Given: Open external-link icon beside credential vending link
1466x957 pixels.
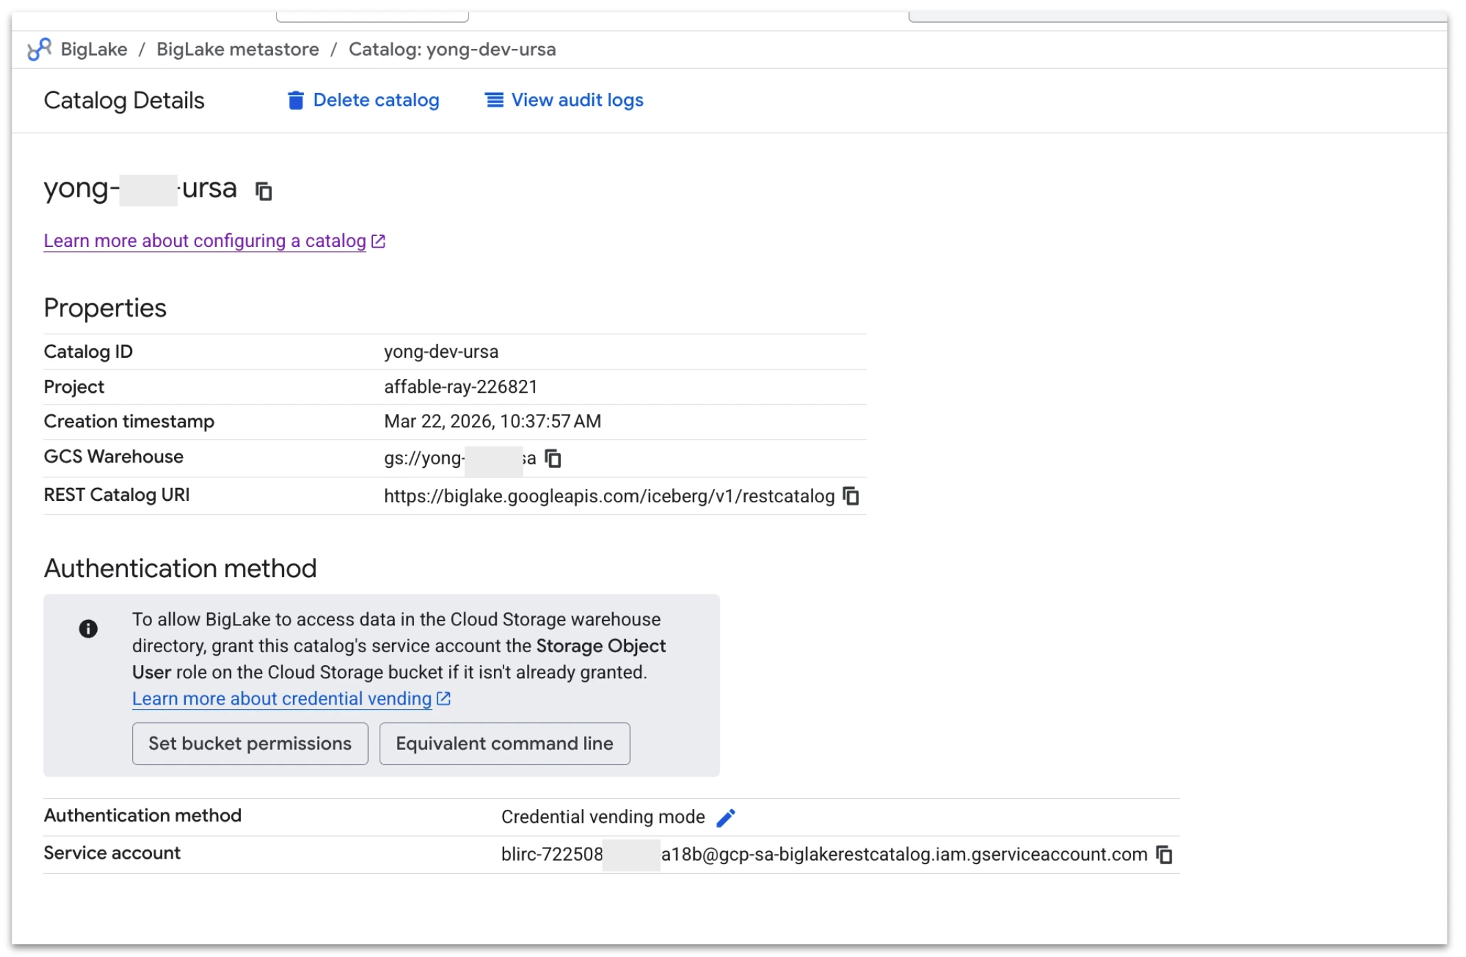Looking at the screenshot, I should [x=444, y=699].
